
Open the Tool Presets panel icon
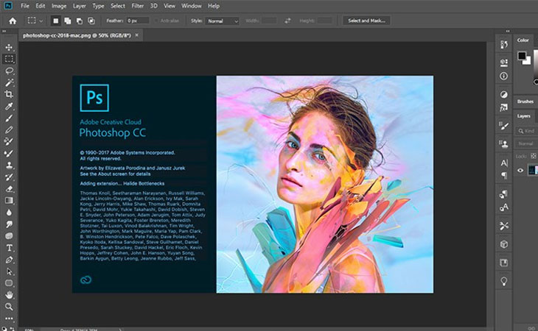click(503, 226)
